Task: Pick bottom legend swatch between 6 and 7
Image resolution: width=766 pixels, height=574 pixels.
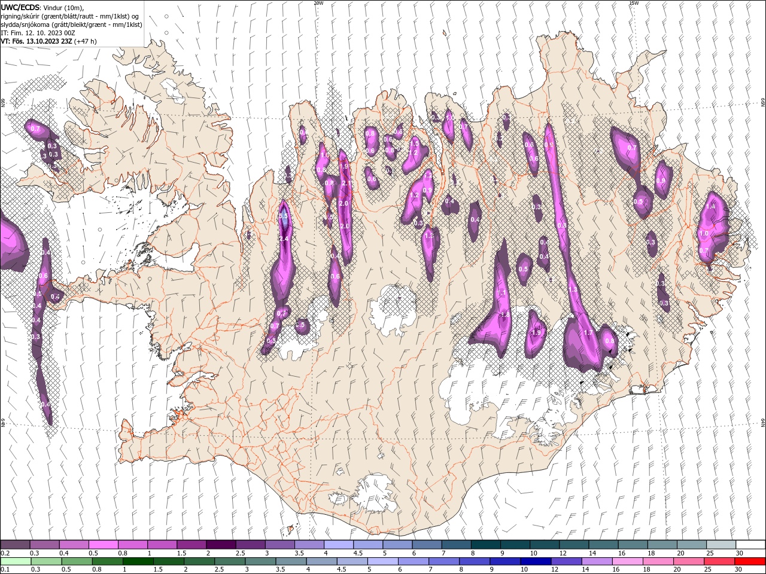Action: click(413, 561)
